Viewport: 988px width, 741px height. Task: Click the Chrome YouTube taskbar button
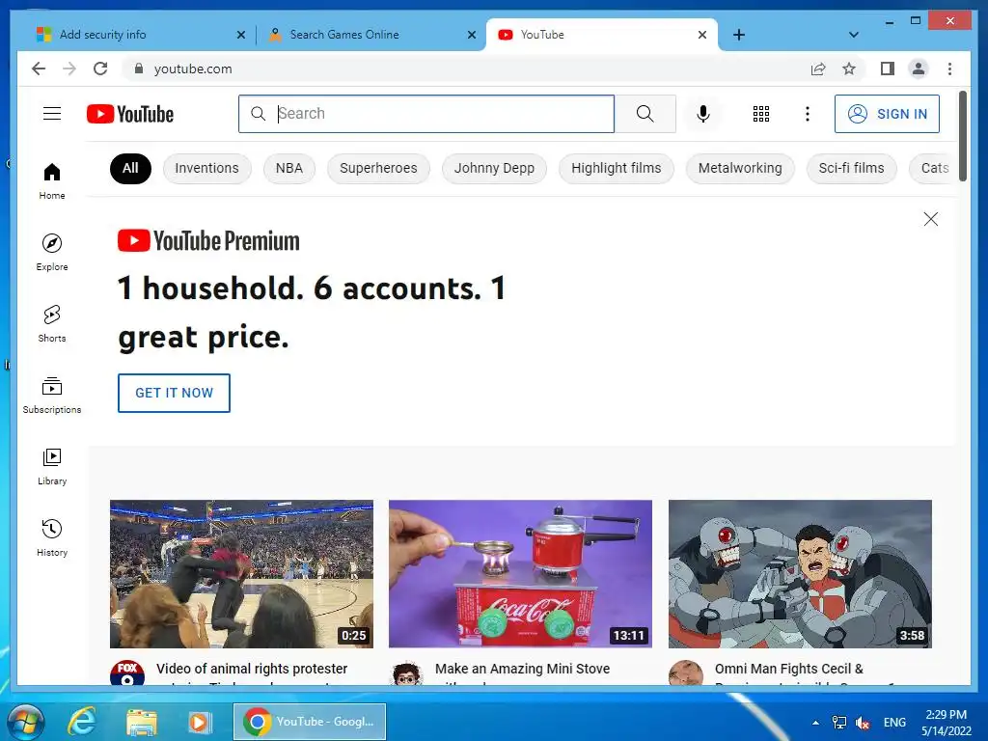click(x=310, y=722)
